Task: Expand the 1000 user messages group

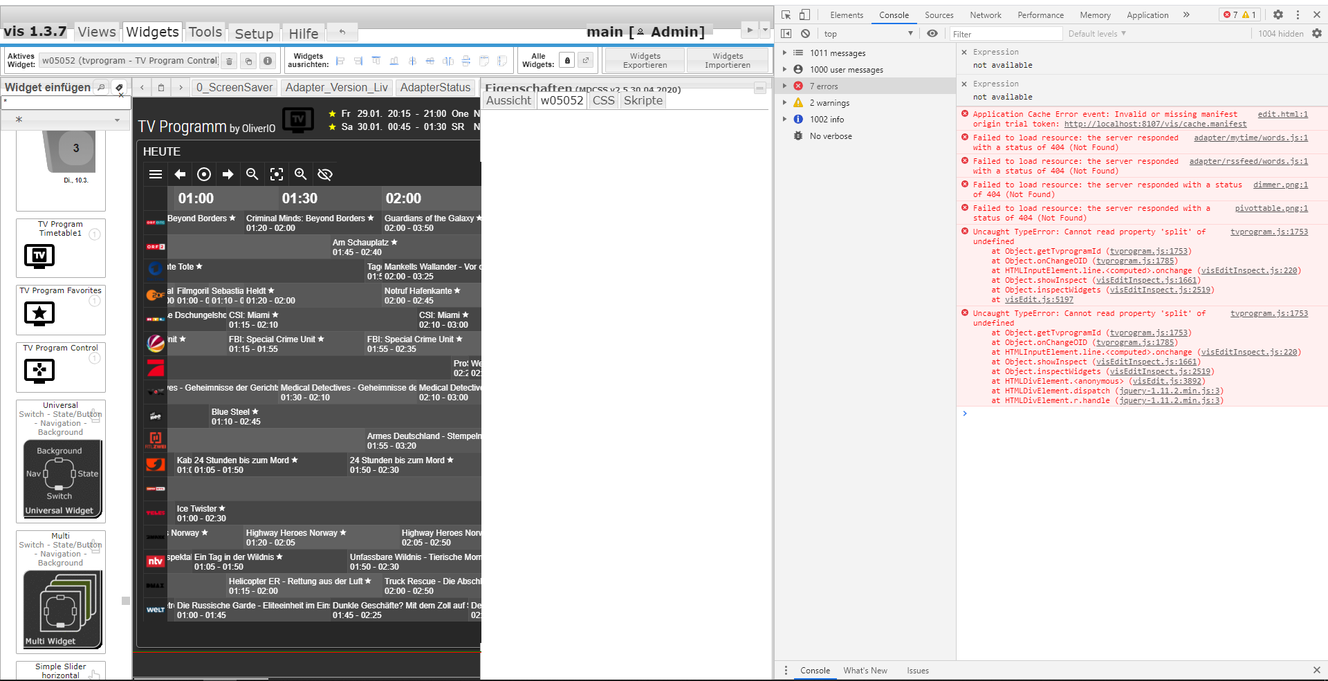Action: (x=784, y=70)
